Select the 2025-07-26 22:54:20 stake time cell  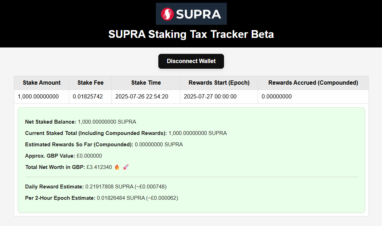146,97
